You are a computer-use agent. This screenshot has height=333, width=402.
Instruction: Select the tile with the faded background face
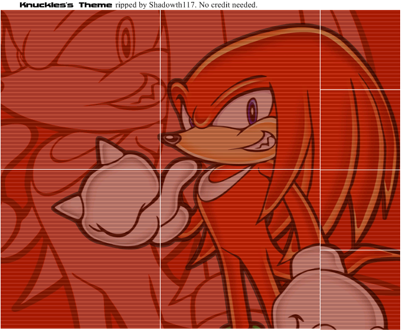[x=80, y=89]
